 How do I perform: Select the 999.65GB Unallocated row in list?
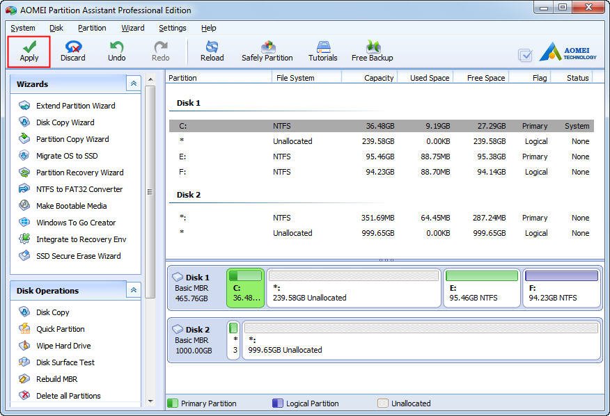coord(382,233)
